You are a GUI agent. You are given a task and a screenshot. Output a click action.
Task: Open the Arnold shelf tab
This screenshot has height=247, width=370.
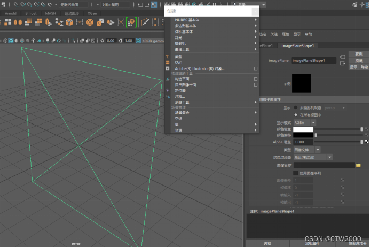[11, 13]
